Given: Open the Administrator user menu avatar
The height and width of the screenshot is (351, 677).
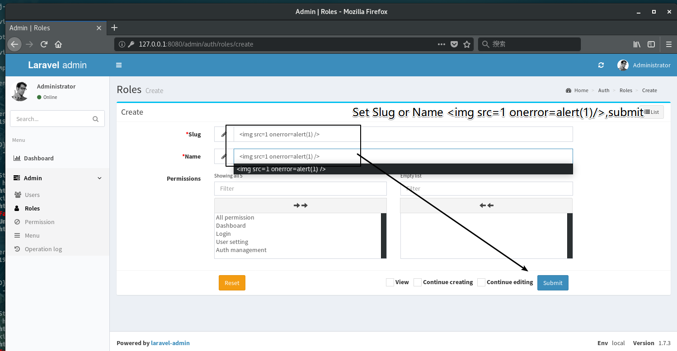Looking at the screenshot, I should [623, 65].
